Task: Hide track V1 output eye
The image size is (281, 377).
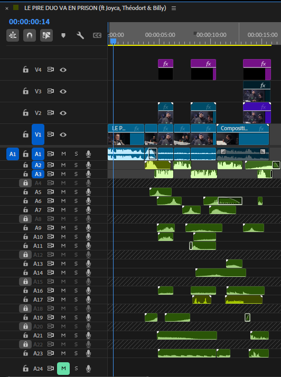Action: tap(63, 134)
